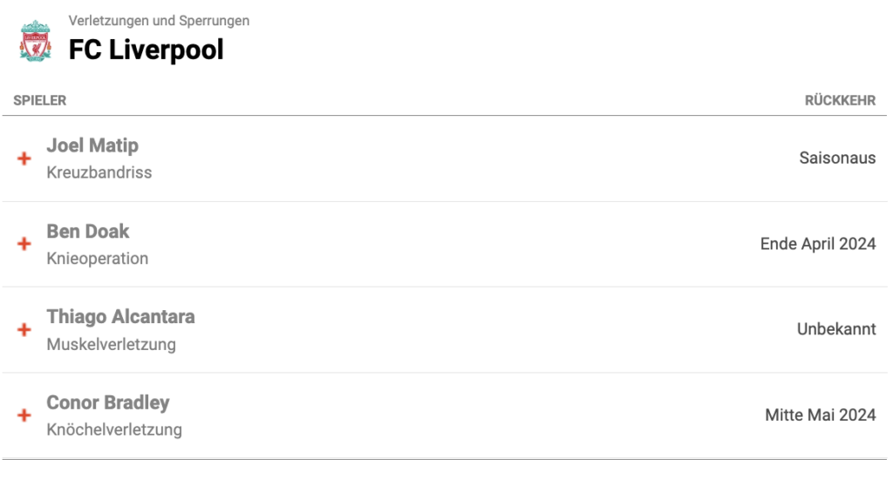Click the Verletzungen und Sperrungen subtitle
Viewport: 893px width, 479px height.
[x=159, y=21]
